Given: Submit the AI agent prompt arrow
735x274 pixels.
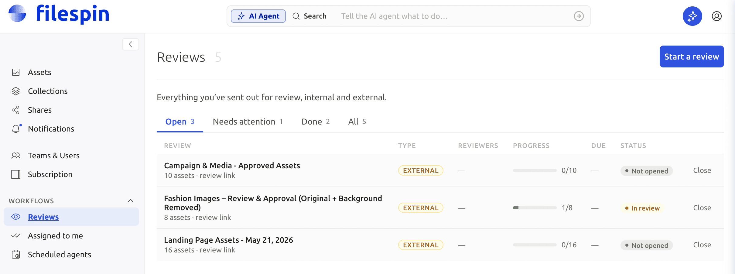Looking at the screenshot, I should [x=579, y=16].
